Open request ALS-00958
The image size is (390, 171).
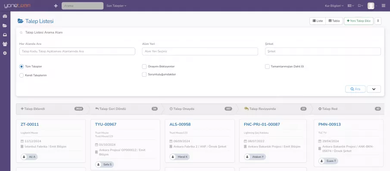(x=180, y=124)
